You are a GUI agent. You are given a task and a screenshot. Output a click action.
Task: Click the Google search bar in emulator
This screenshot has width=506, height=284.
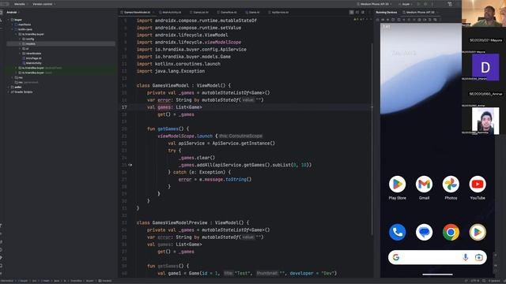(437, 257)
